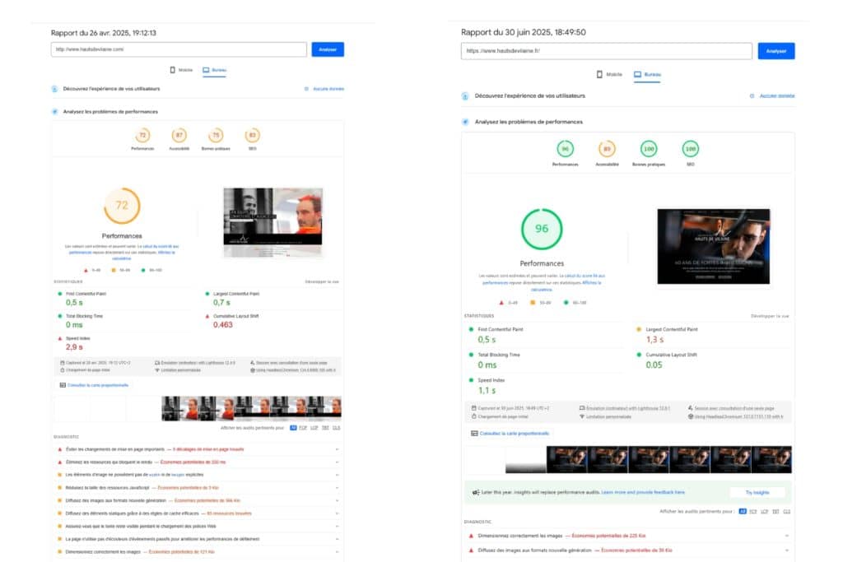Viewport: 843px width, 562px height.
Task: Click large 96 performance gauge
Action: pos(542,229)
